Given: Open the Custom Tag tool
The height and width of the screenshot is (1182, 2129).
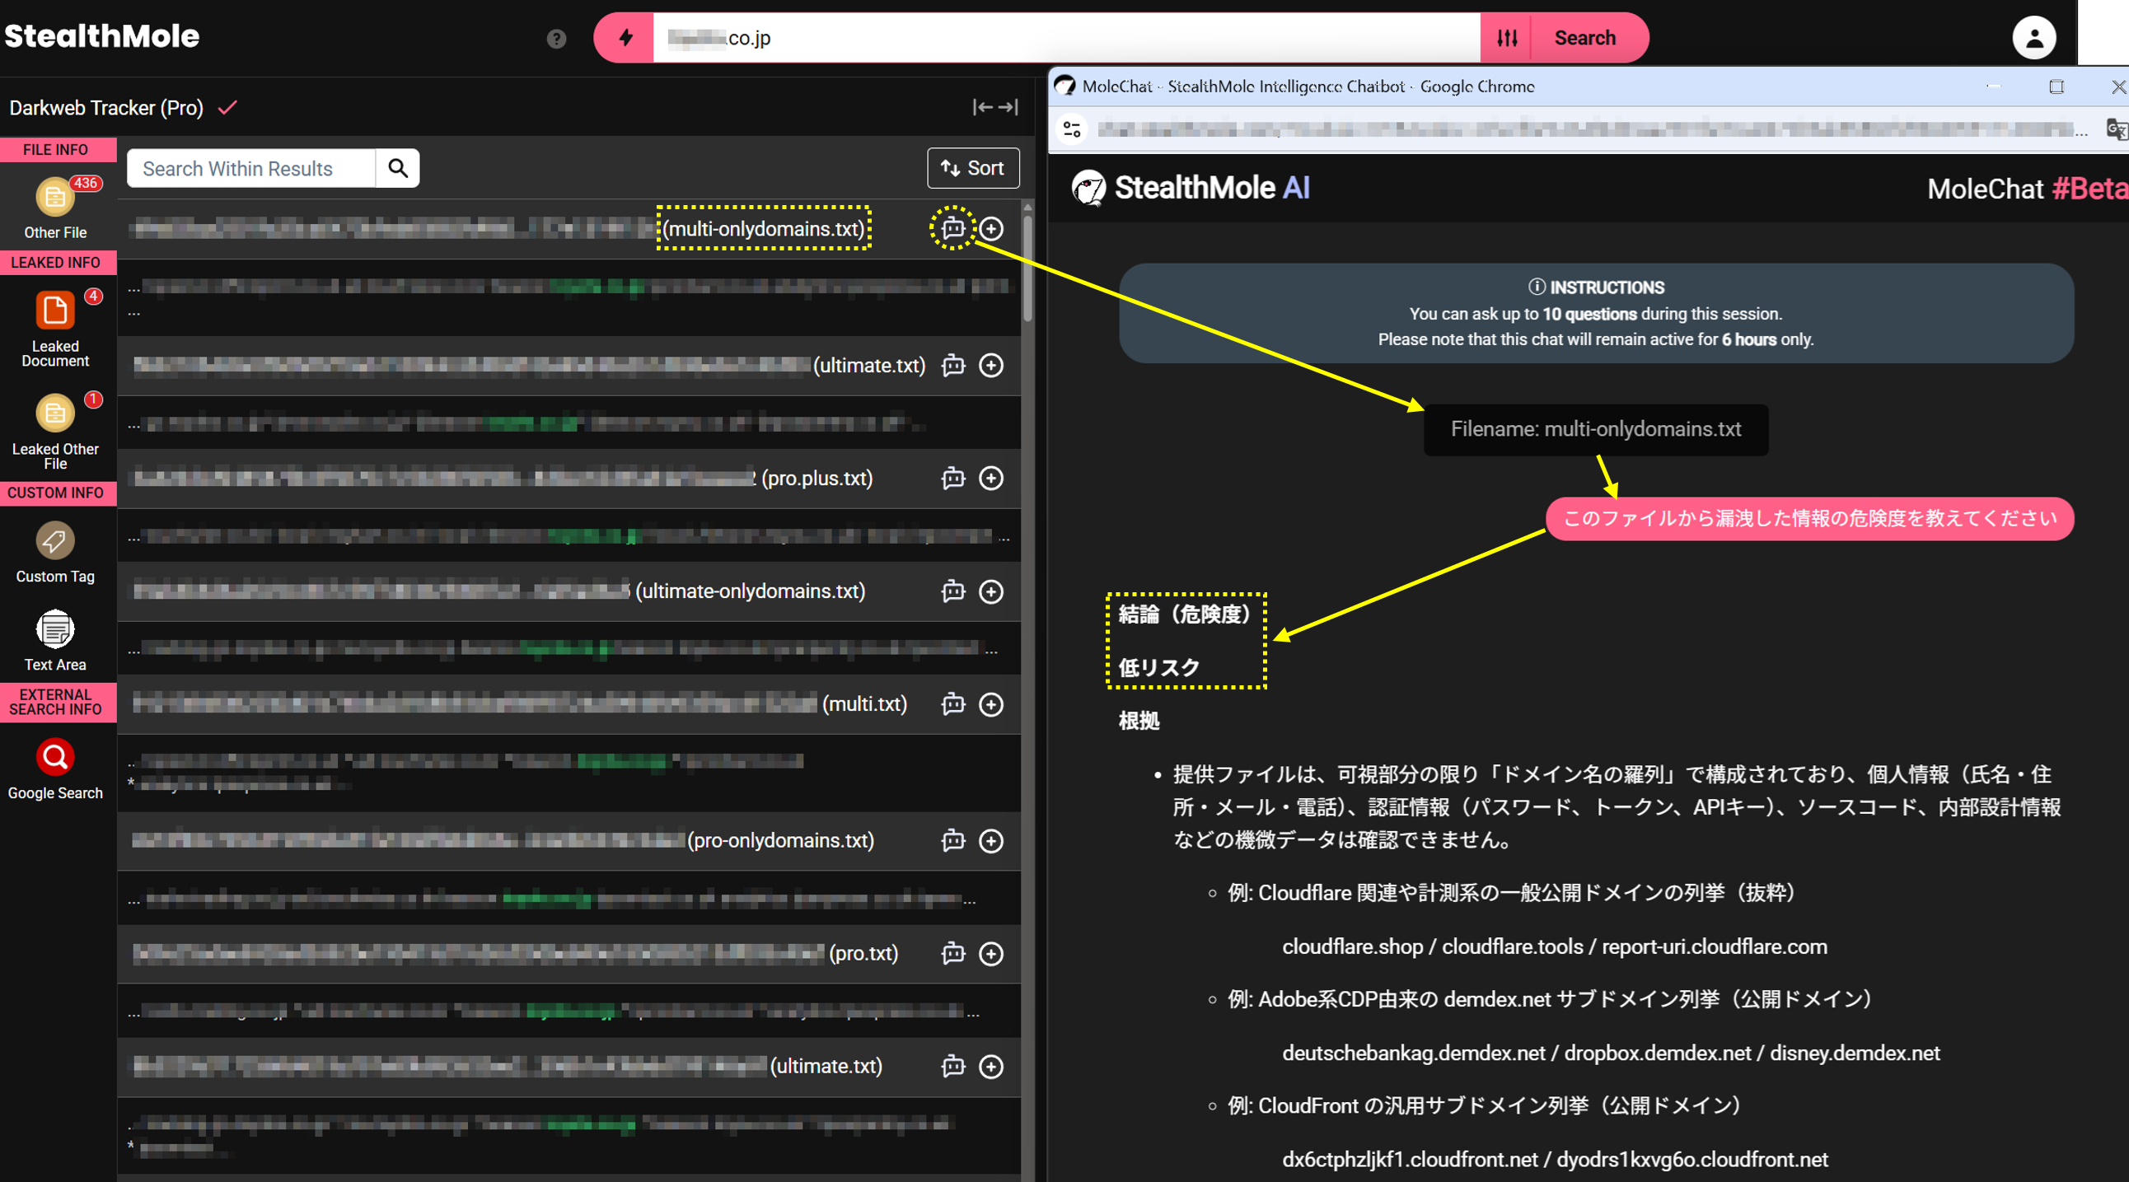Looking at the screenshot, I should pyautogui.click(x=54, y=542).
